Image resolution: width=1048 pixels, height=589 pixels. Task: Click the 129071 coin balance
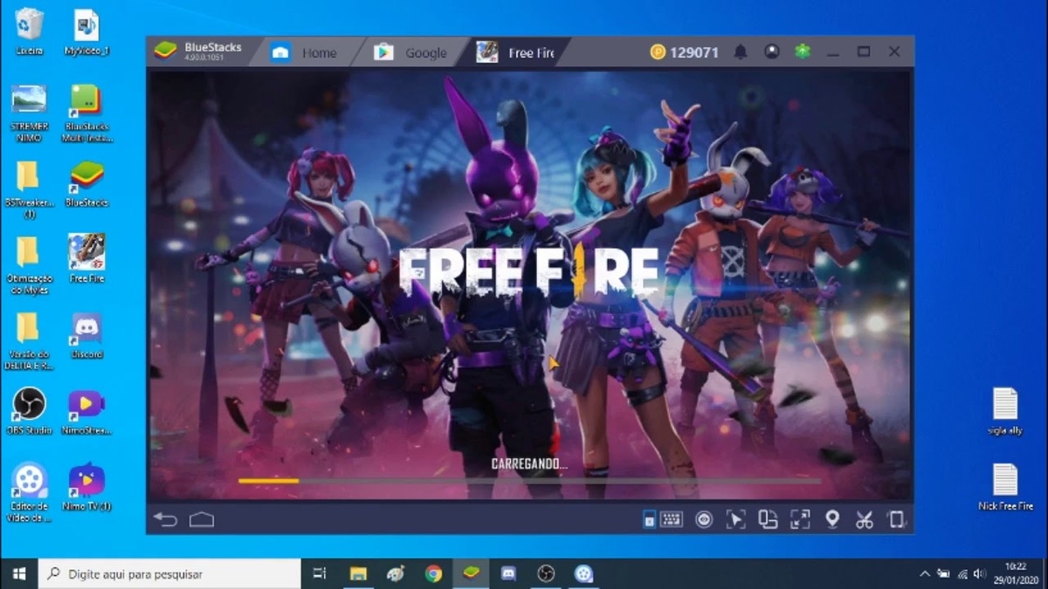tap(694, 52)
